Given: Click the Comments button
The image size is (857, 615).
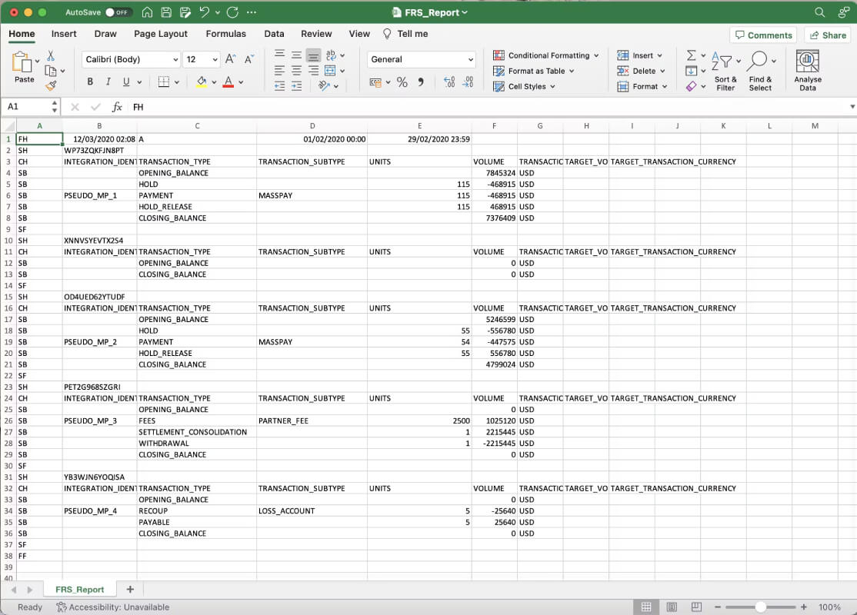Looking at the screenshot, I should point(763,35).
